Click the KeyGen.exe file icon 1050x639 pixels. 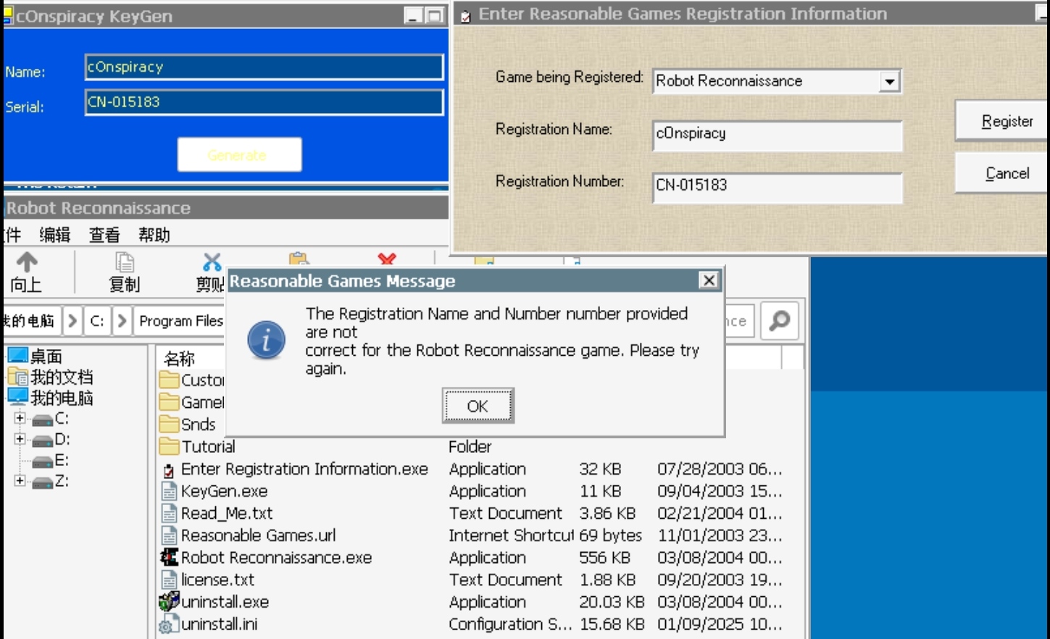click(x=169, y=491)
